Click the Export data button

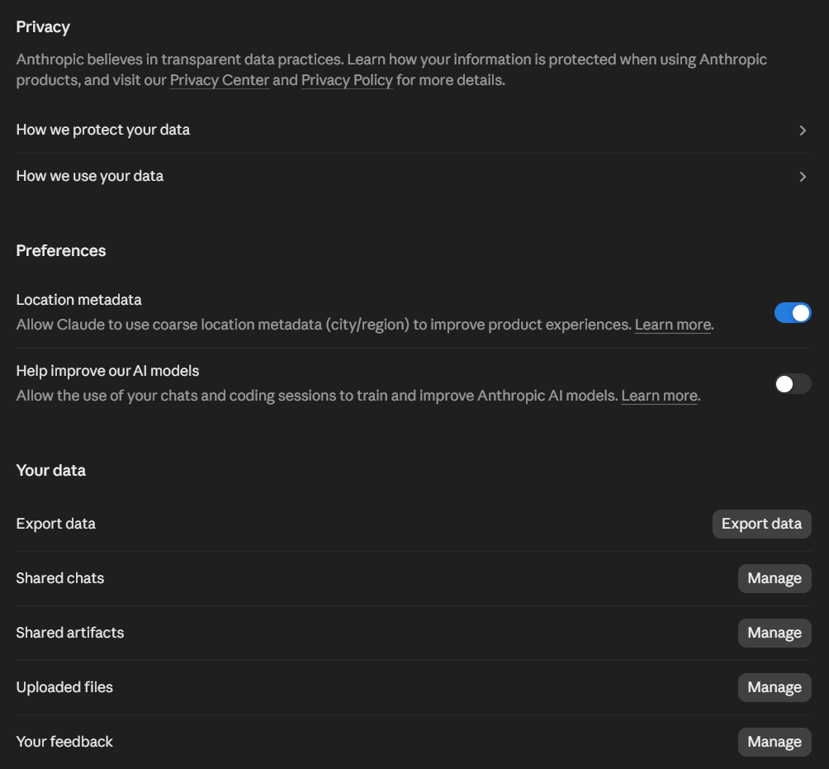pyautogui.click(x=761, y=524)
